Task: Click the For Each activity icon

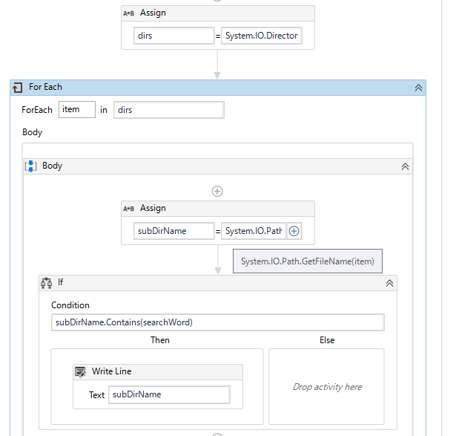Action: point(19,88)
